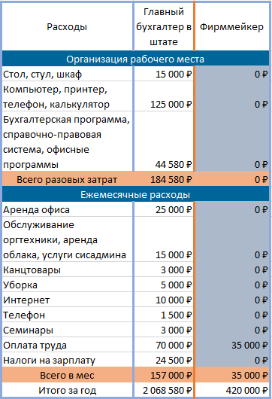Select the '420 000 ₽' yearly total
272x399 pixels.
[232, 389]
